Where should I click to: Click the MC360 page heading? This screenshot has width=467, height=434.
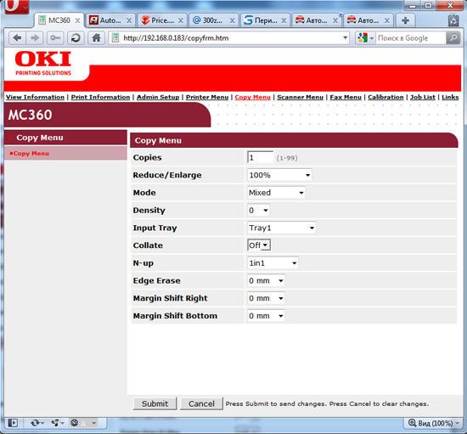30,115
